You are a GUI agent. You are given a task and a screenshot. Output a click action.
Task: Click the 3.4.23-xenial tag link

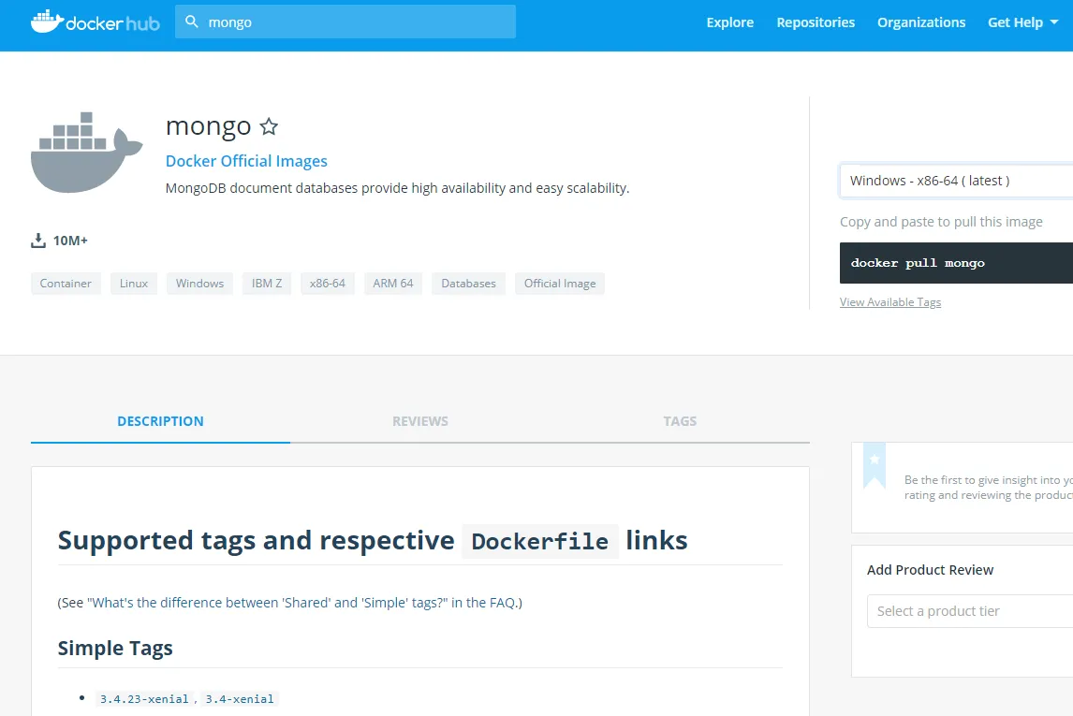(144, 699)
